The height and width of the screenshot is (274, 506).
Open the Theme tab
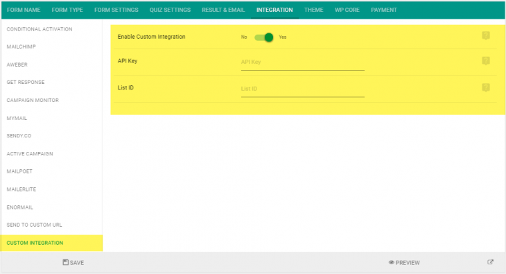[314, 10]
